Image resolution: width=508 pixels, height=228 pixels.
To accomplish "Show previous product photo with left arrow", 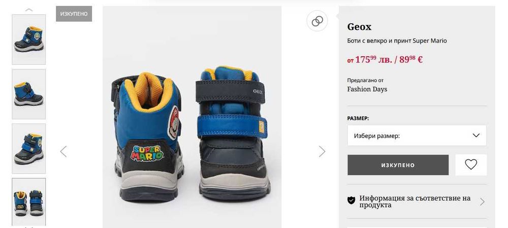I will click(63, 151).
